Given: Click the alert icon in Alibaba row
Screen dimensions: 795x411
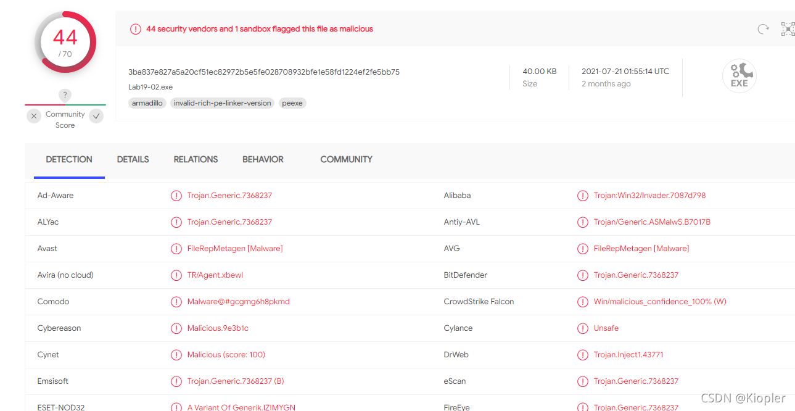Looking at the screenshot, I should 583,196.
